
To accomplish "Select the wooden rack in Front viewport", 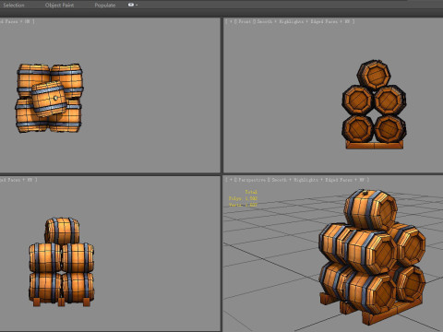I will pos(375,146).
